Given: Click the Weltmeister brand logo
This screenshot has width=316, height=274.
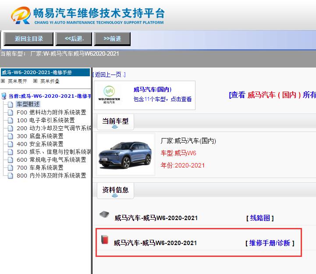Looking at the screenshot, I should coord(109,95).
